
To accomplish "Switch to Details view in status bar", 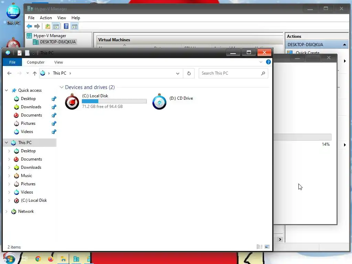I will tap(260, 247).
